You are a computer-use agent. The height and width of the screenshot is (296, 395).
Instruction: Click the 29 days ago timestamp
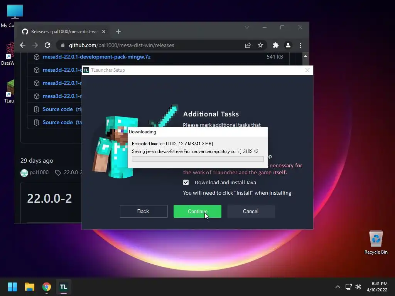point(37,161)
